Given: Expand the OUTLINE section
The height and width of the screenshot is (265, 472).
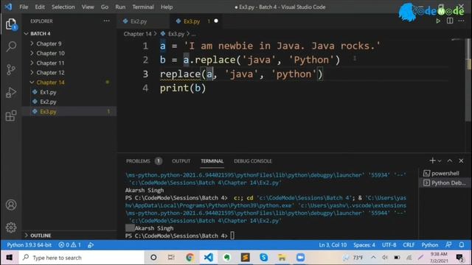Looking at the screenshot, I should [41, 236].
